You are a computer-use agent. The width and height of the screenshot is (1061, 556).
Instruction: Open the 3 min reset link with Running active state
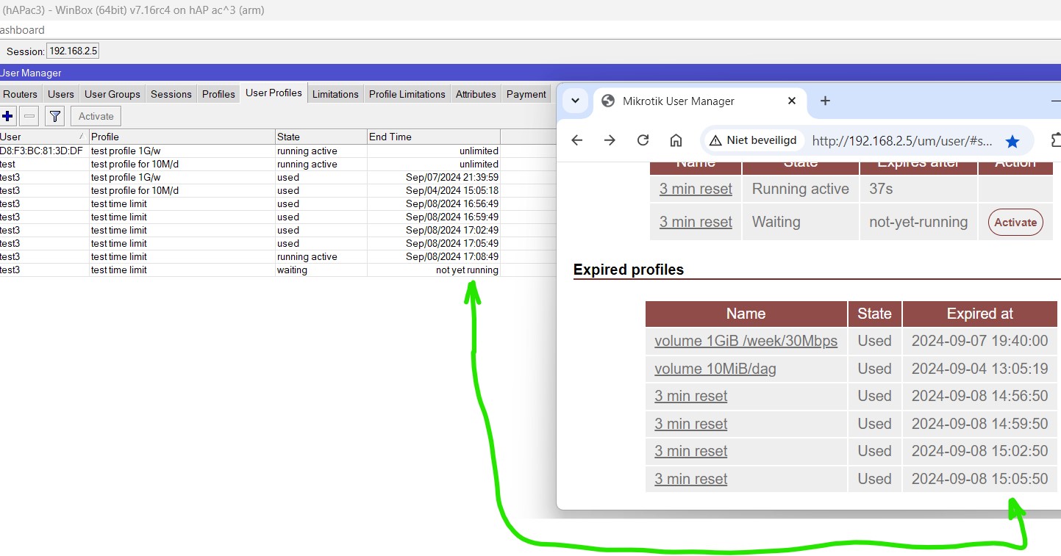click(x=696, y=189)
